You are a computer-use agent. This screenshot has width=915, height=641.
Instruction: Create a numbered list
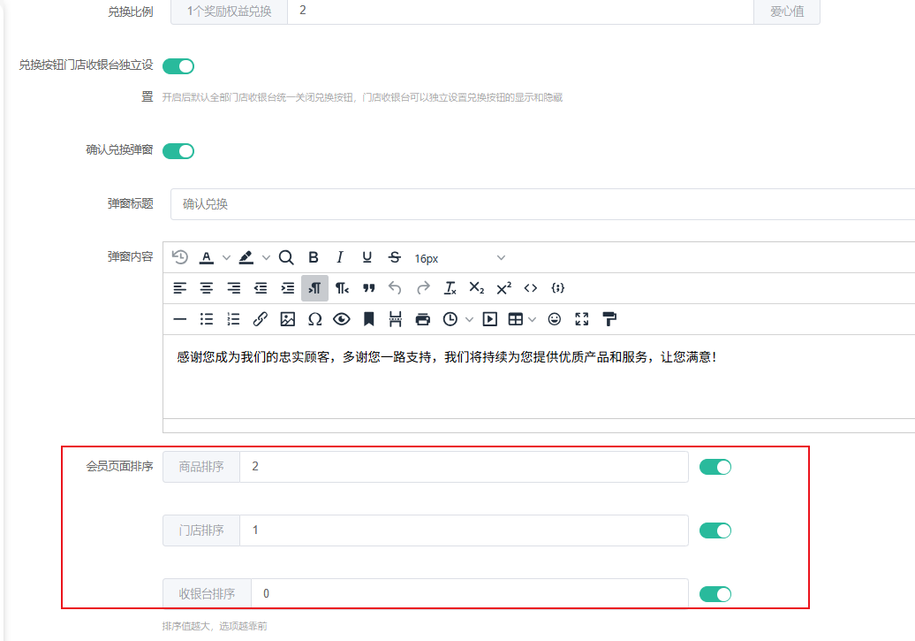coord(233,319)
